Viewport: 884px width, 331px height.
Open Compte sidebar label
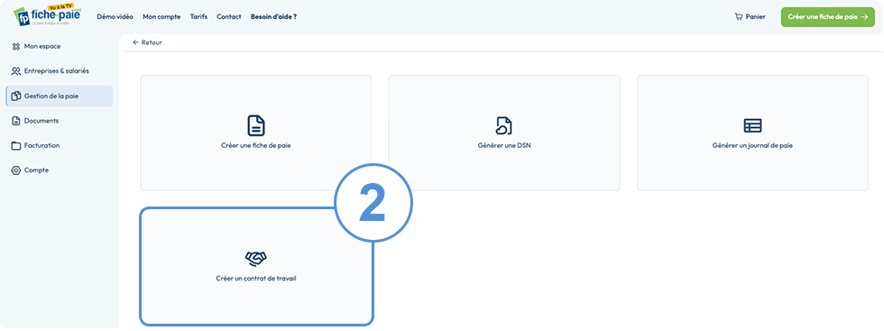(x=36, y=170)
